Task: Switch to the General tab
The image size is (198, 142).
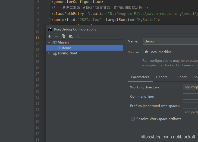Action: tap(162, 77)
